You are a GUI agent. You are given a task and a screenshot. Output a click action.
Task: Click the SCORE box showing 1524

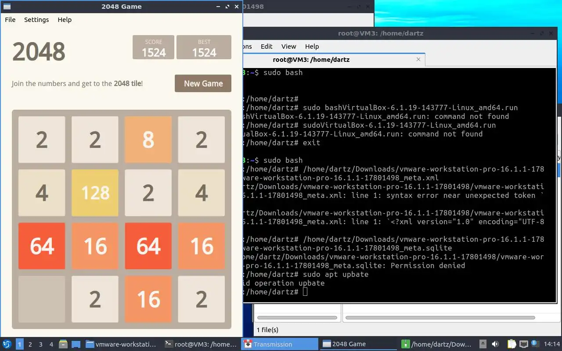click(153, 47)
